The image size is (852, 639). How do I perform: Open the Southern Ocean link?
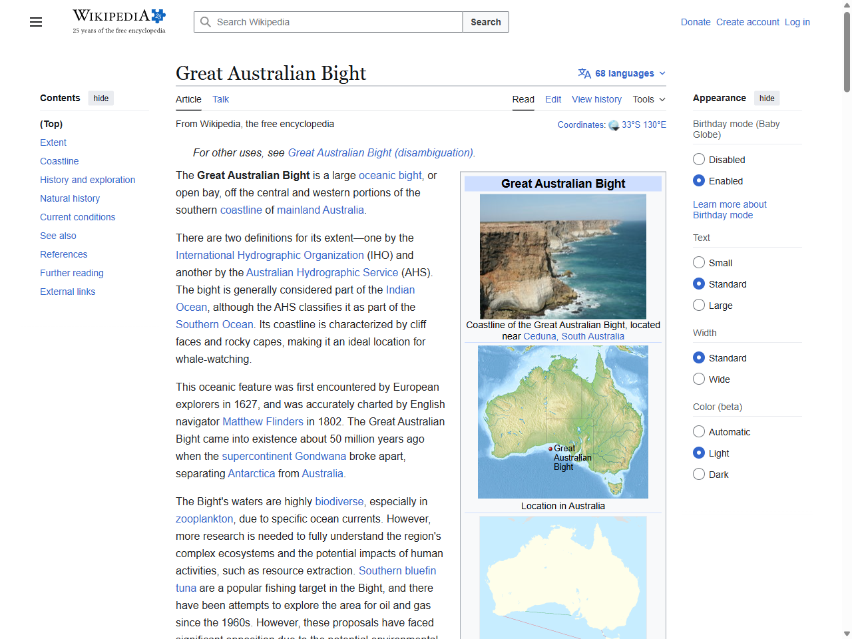214,324
